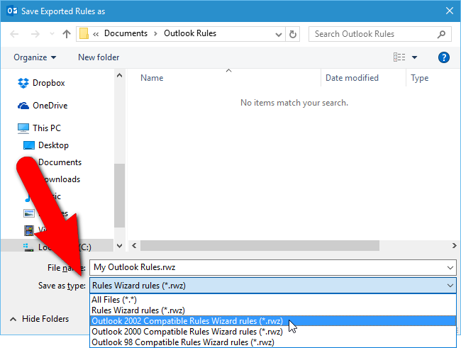461x348 pixels.
Task: Open Help with the question mark
Action: pyautogui.click(x=443, y=57)
